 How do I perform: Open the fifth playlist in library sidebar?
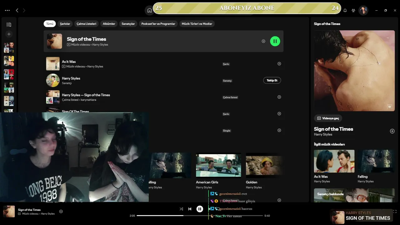point(9,101)
